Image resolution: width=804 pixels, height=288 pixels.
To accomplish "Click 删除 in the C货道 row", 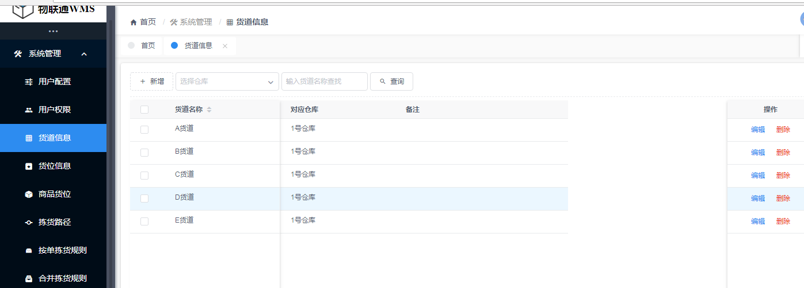I will (x=783, y=176).
